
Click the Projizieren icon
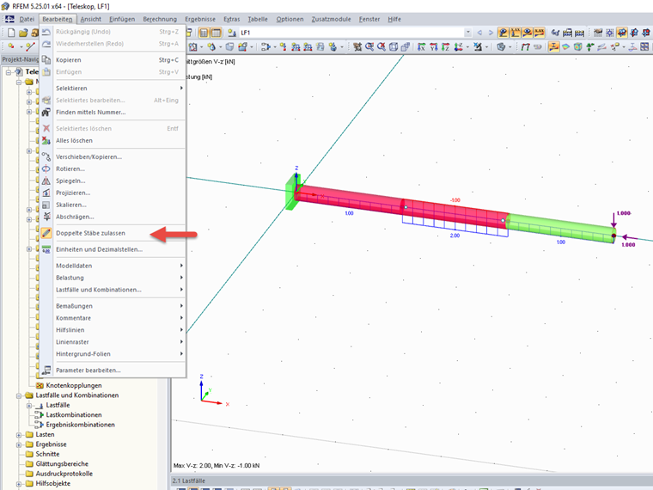pos(46,193)
